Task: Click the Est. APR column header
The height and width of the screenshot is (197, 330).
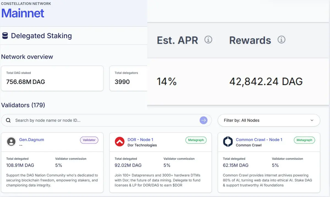Action: pos(177,40)
